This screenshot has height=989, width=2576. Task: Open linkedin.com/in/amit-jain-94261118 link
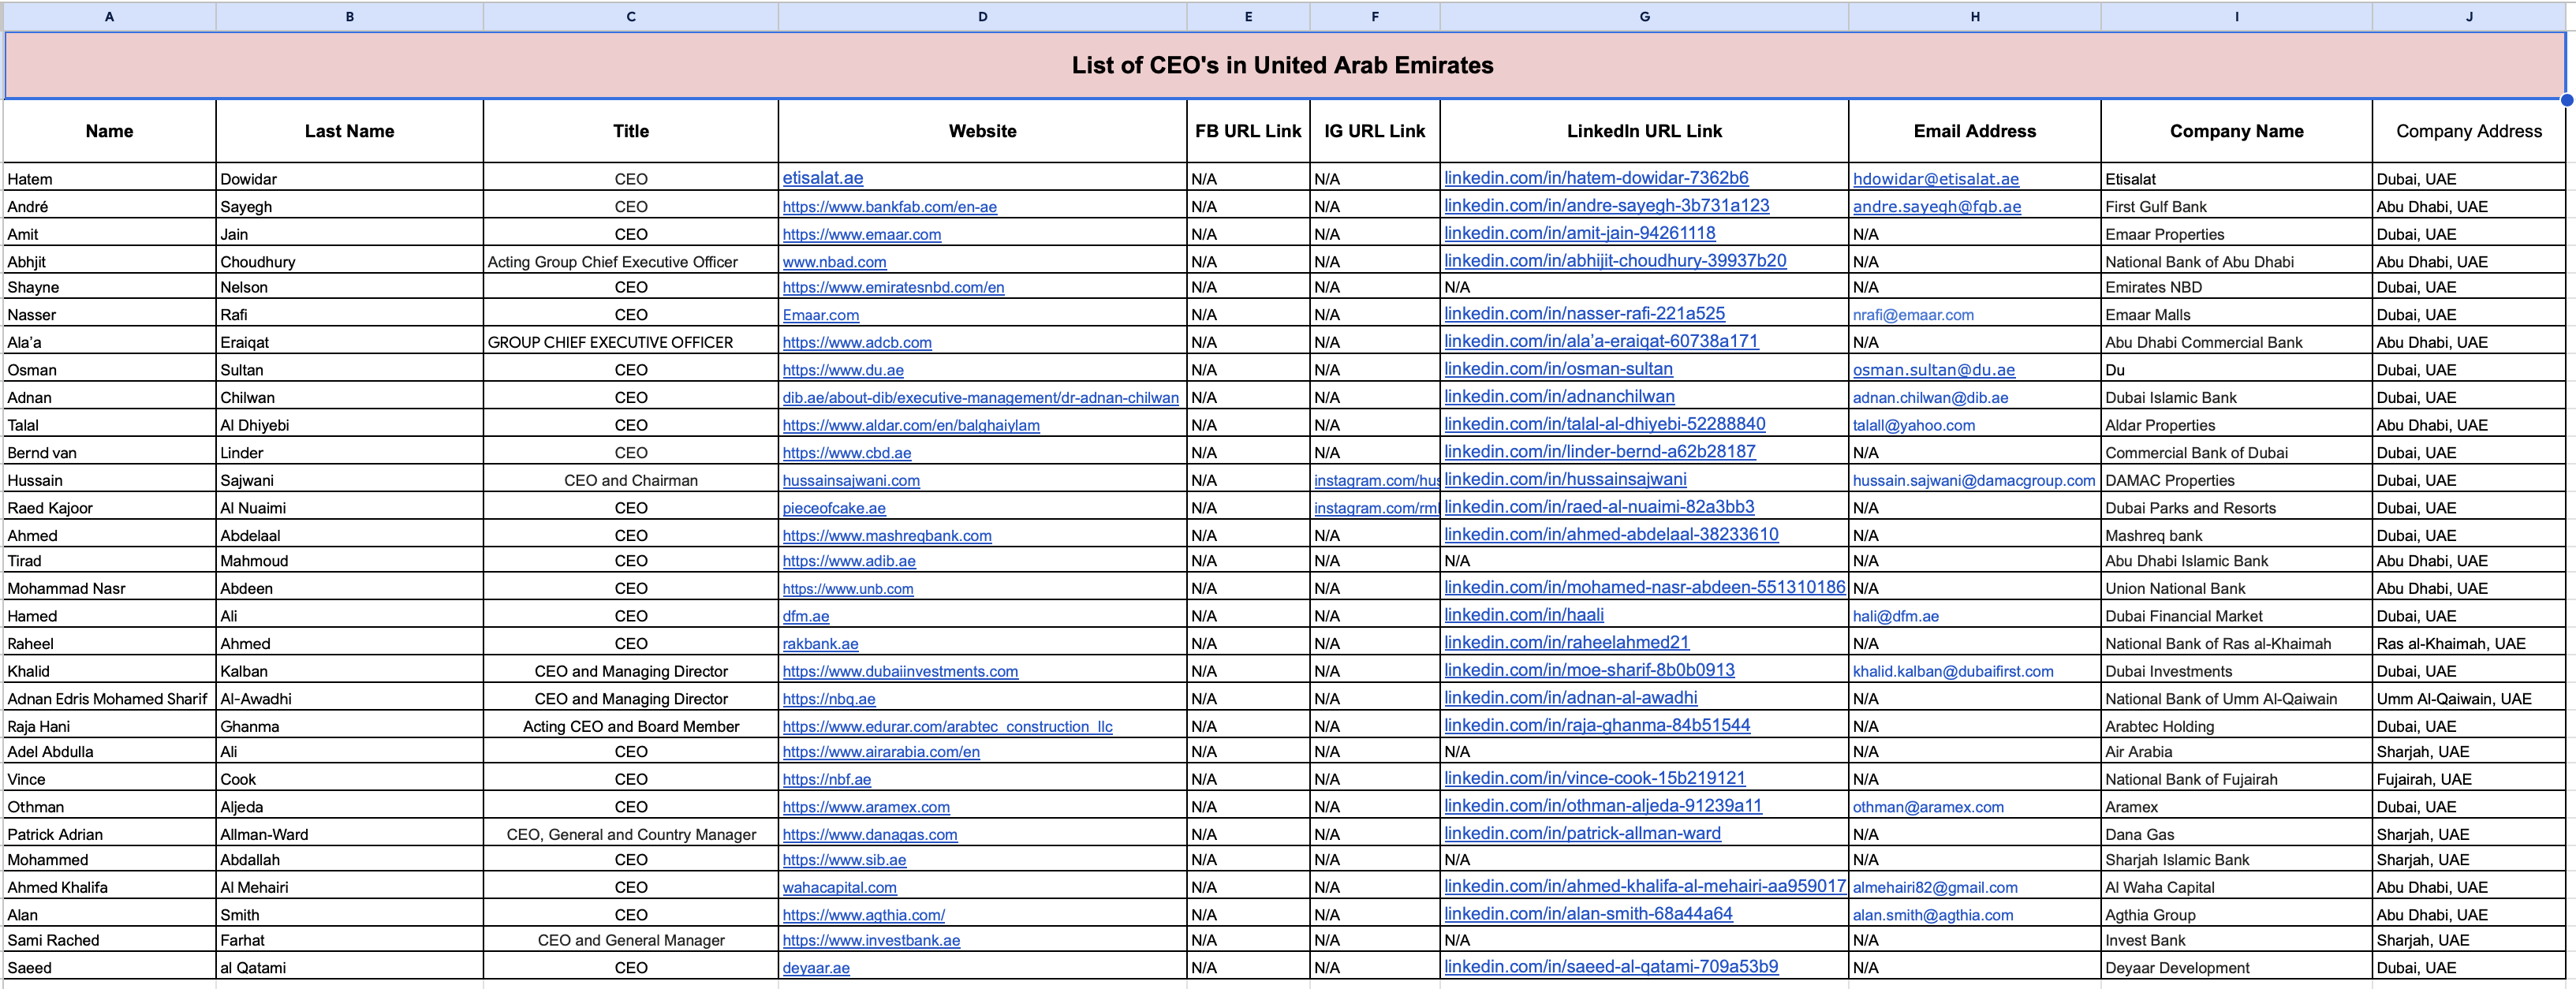point(1579,233)
